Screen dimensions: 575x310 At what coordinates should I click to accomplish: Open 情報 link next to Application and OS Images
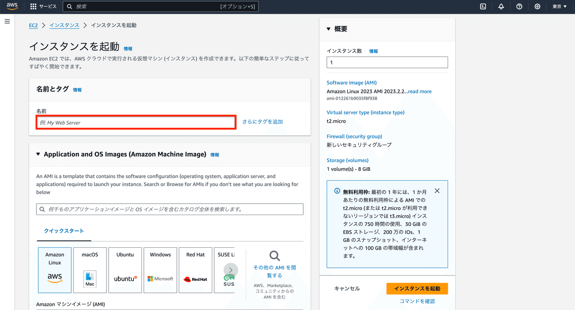coord(215,155)
